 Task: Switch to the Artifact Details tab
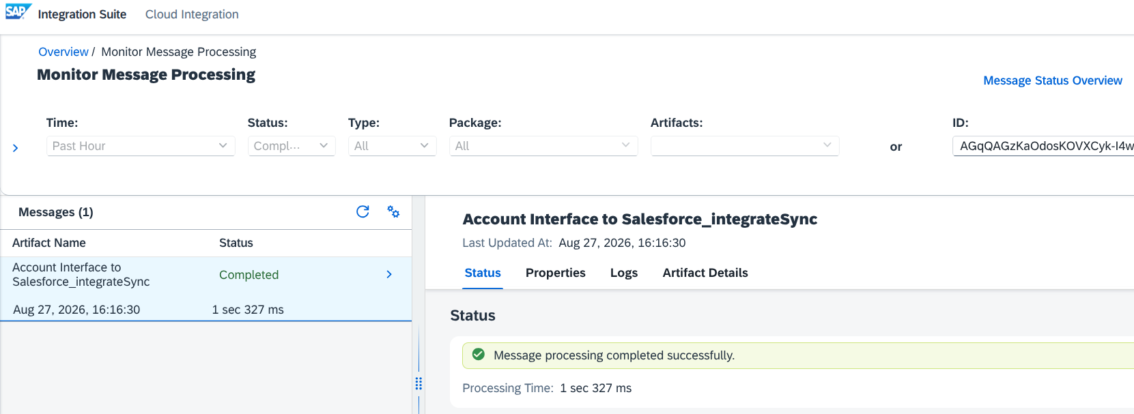(705, 273)
